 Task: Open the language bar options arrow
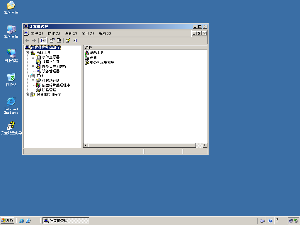[277, 222]
